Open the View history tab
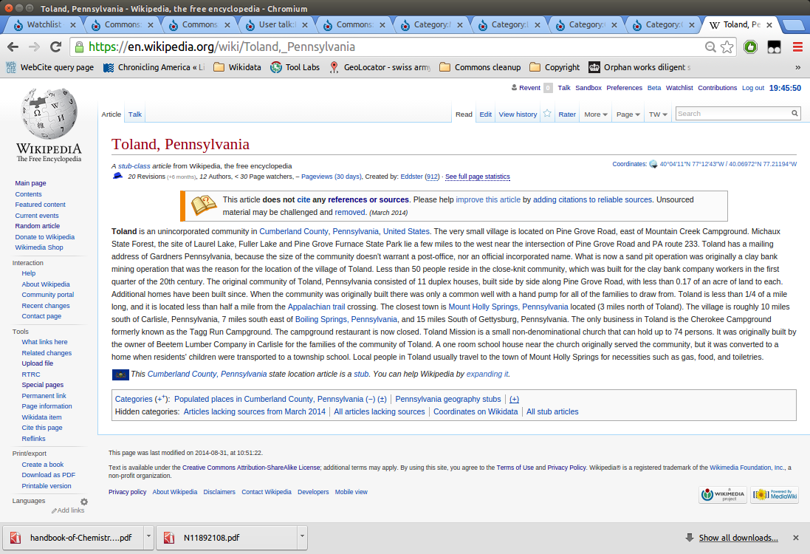The width and height of the screenshot is (810, 554). pos(518,114)
